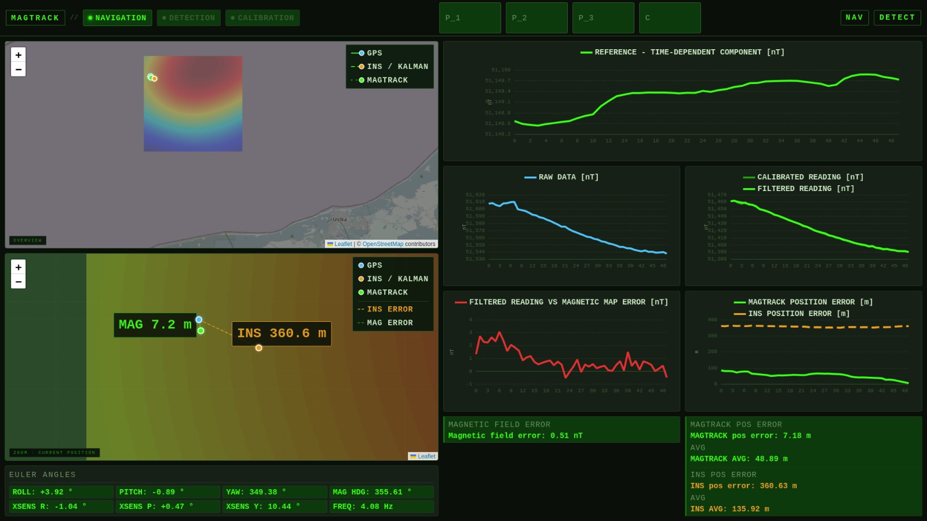Click the ZOOM CURRENT POSITION label

[x=54, y=453]
